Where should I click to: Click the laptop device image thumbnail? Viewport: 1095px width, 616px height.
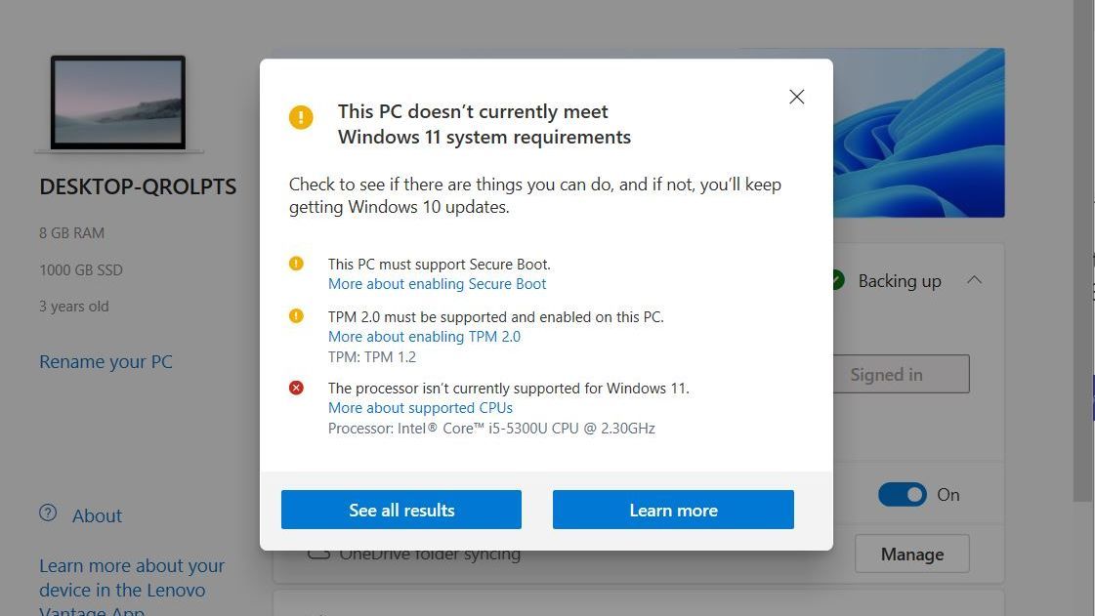(117, 102)
